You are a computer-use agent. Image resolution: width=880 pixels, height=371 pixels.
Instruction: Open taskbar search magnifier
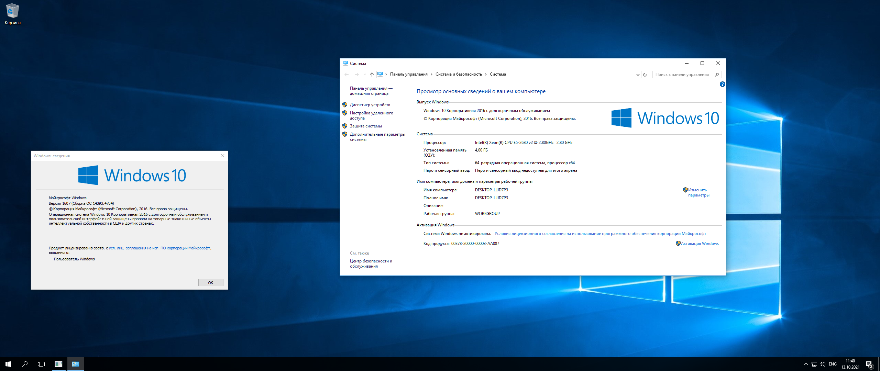[x=25, y=364]
